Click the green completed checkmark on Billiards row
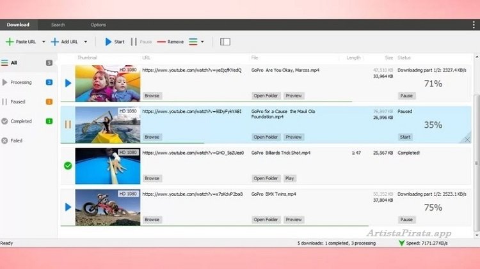The width and height of the screenshot is (480, 269). pos(68,165)
